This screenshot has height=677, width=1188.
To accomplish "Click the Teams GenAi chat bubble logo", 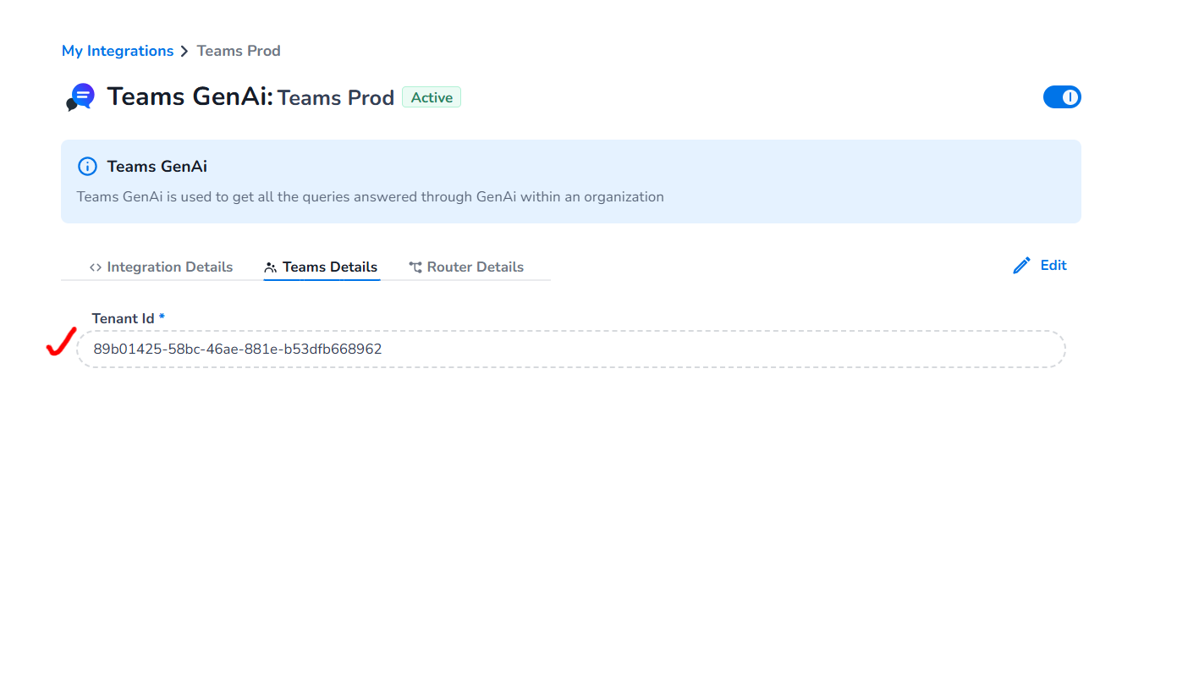I will click(x=81, y=97).
